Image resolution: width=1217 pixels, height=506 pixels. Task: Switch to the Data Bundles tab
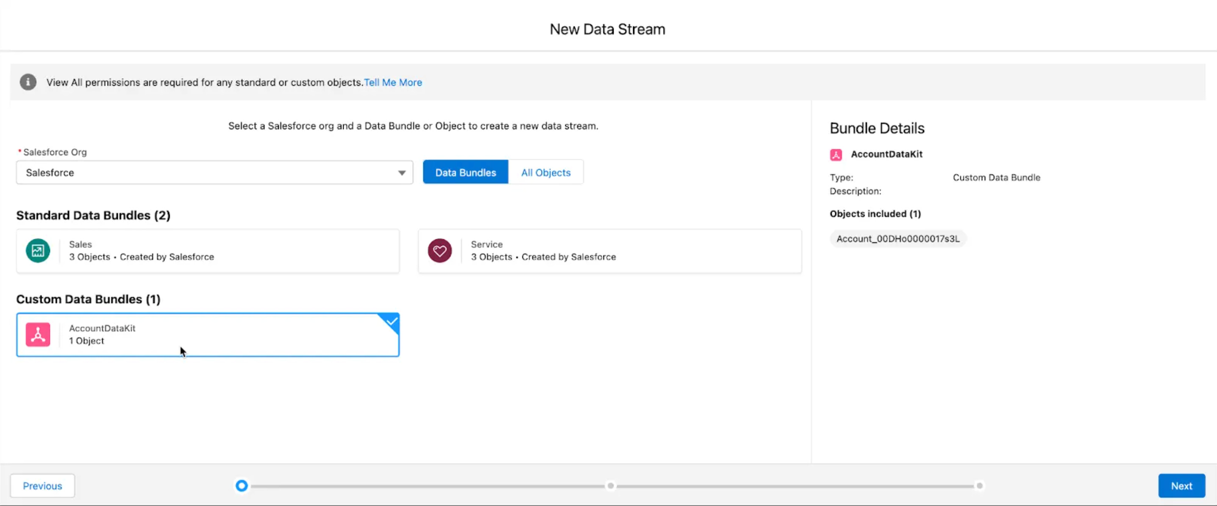tap(465, 172)
